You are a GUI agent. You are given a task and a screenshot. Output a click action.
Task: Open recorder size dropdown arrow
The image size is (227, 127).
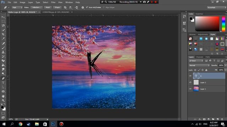pyautogui.click(x=140, y=2)
